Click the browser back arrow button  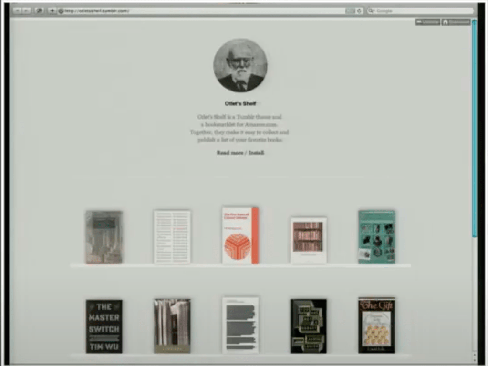17,10
